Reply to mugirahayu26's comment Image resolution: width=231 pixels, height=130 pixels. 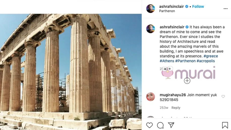coord(176,108)
